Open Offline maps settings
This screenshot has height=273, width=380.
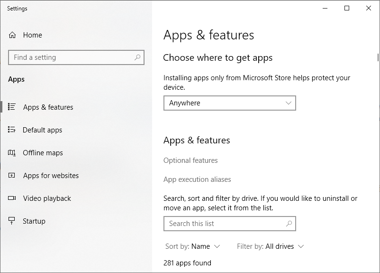43,153
